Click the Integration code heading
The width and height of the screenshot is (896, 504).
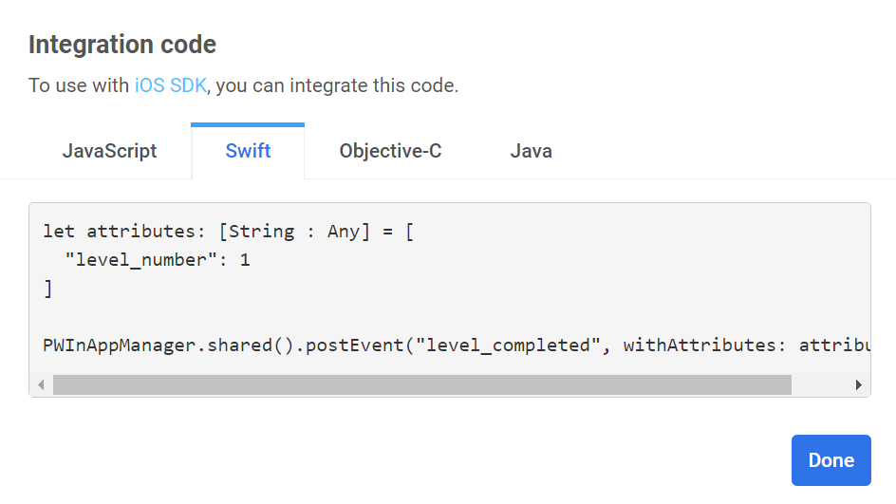pos(122,44)
